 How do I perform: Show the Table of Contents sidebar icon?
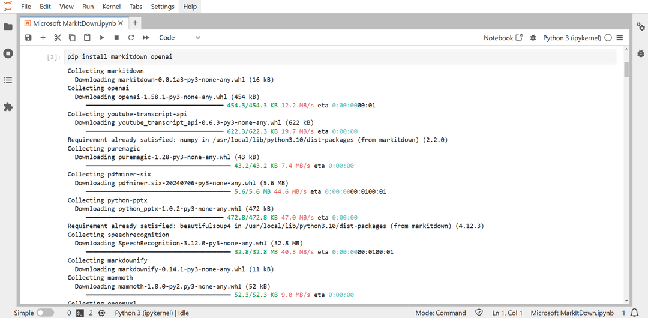8,80
